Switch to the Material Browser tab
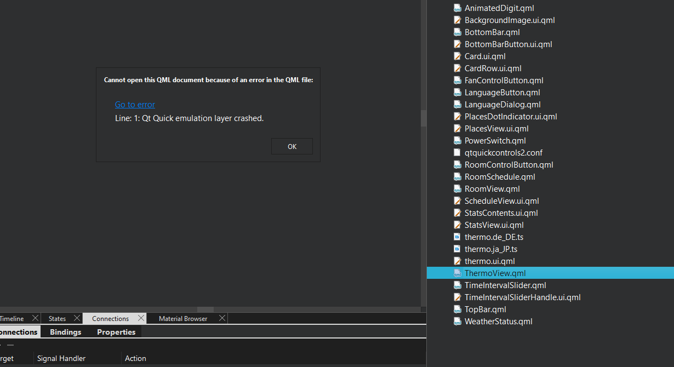The width and height of the screenshot is (674, 367). point(183,319)
